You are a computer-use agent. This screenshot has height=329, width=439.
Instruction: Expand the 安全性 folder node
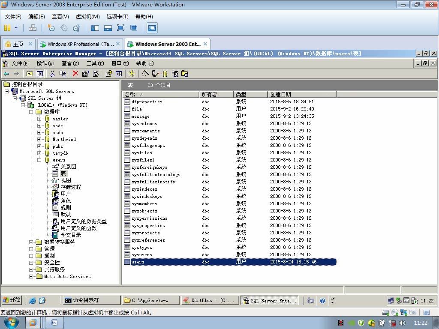pos(31,263)
